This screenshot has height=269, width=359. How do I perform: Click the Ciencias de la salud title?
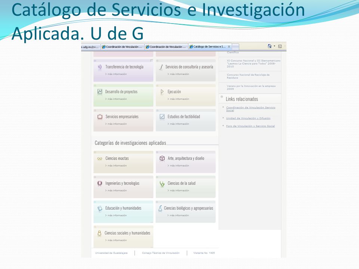click(182, 183)
